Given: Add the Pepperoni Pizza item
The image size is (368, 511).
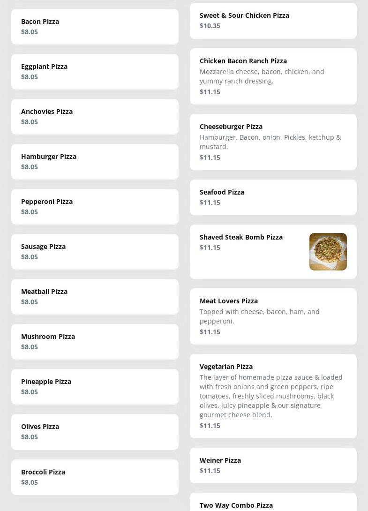Looking at the screenshot, I should [x=95, y=207].
